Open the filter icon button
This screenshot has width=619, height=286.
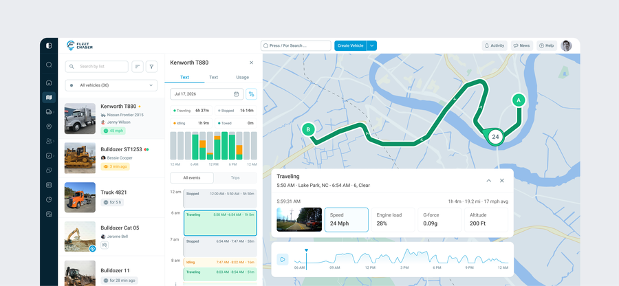click(151, 67)
